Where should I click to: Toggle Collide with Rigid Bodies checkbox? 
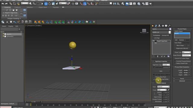pos(154,79)
